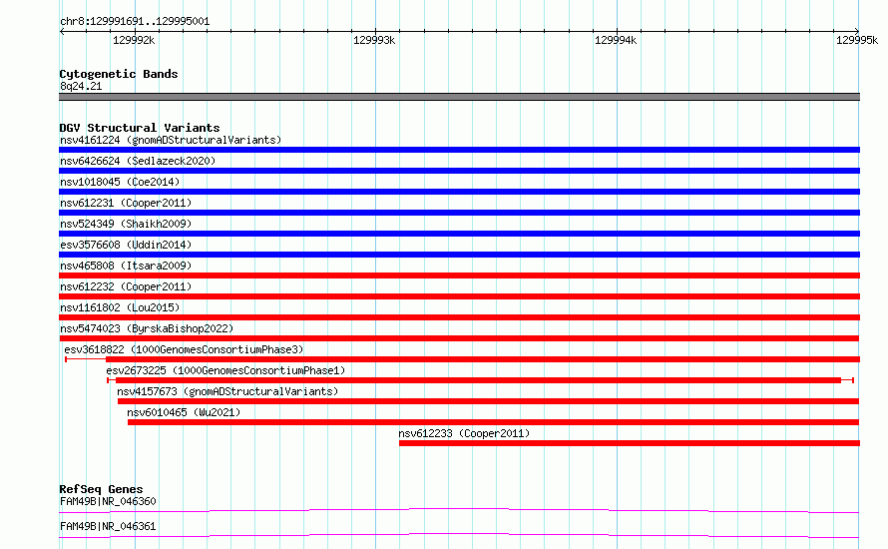This screenshot has width=888, height=549.
Task: Open variant nsv5474023 (ByrskaBishop2022) label
Action: click(x=147, y=328)
